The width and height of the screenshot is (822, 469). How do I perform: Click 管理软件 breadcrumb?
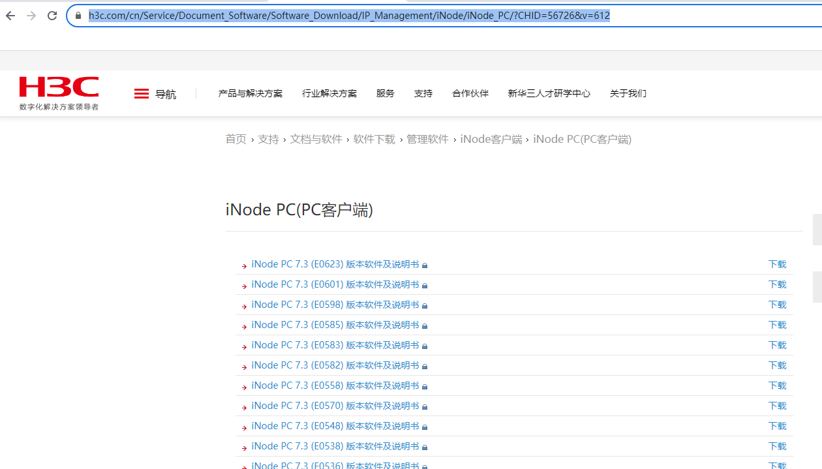click(427, 139)
